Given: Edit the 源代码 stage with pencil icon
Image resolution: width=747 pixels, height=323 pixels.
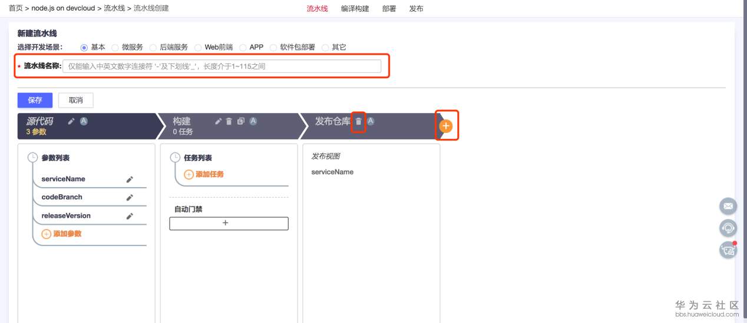Looking at the screenshot, I should (71, 121).
